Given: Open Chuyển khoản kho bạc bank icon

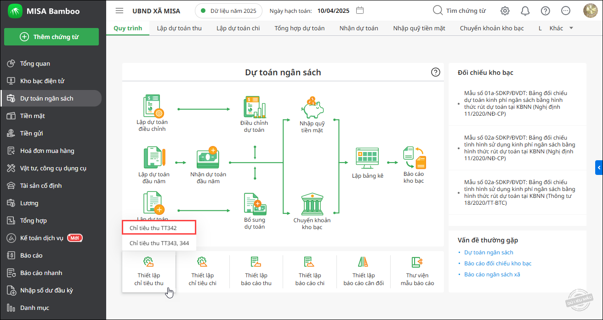Looking at the screenshot, I should (x=312, y=204).
